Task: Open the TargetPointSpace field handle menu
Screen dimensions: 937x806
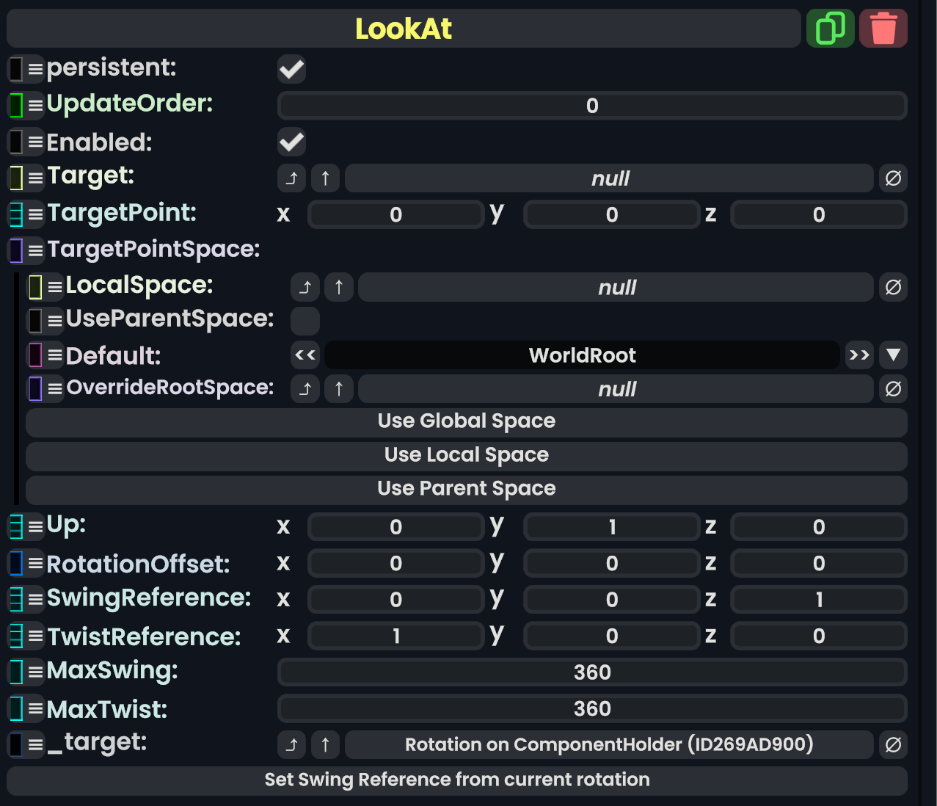Action: [x=35, y=250]
